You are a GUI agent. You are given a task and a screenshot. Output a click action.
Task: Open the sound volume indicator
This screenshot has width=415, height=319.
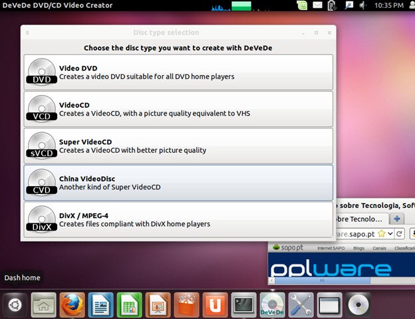click(x=362, y=5)
